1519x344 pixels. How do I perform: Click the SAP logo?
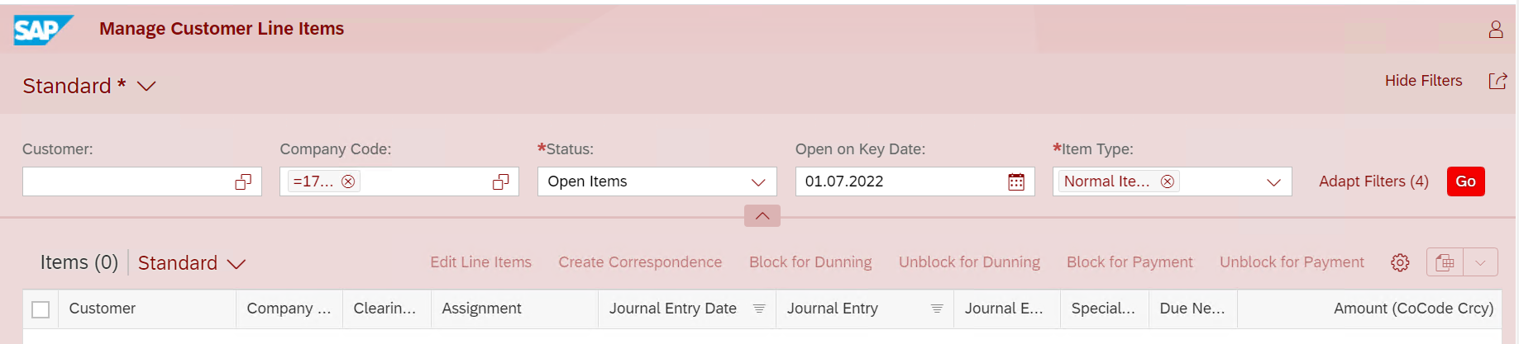coord(43,30)
